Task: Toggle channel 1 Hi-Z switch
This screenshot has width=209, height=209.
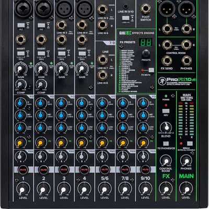Action: click(21, 26)
